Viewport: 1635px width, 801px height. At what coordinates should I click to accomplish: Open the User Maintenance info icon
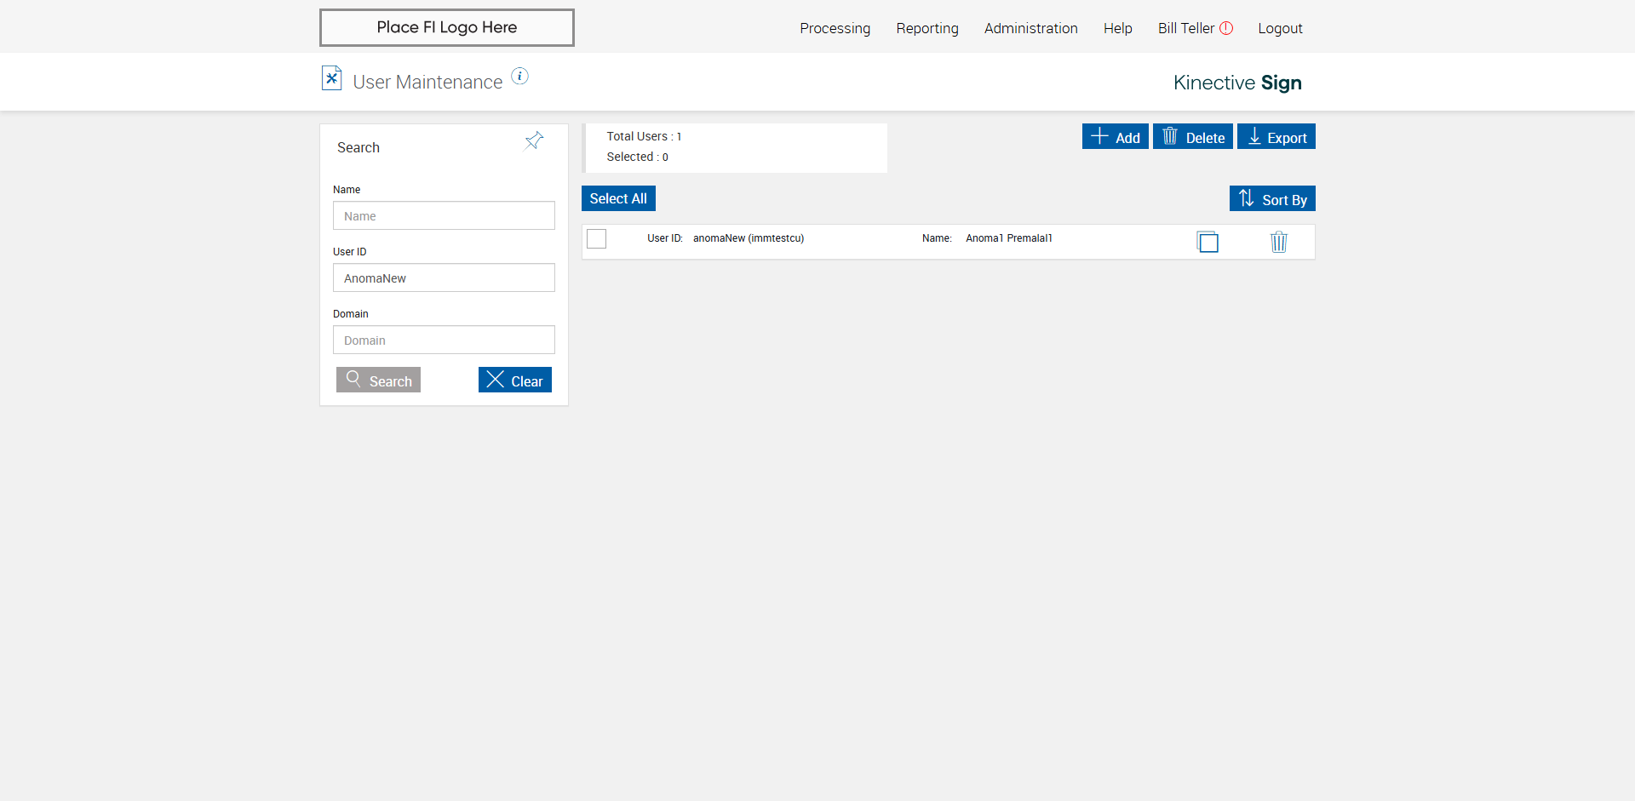point(519,77)
